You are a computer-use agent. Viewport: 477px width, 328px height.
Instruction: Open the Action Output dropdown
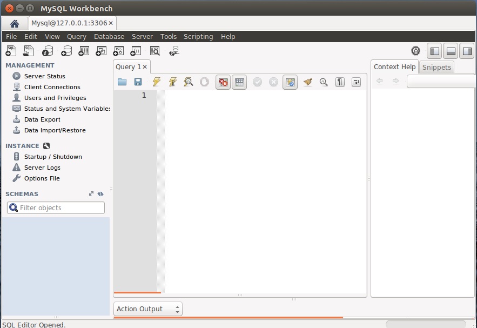coord(148,309)
